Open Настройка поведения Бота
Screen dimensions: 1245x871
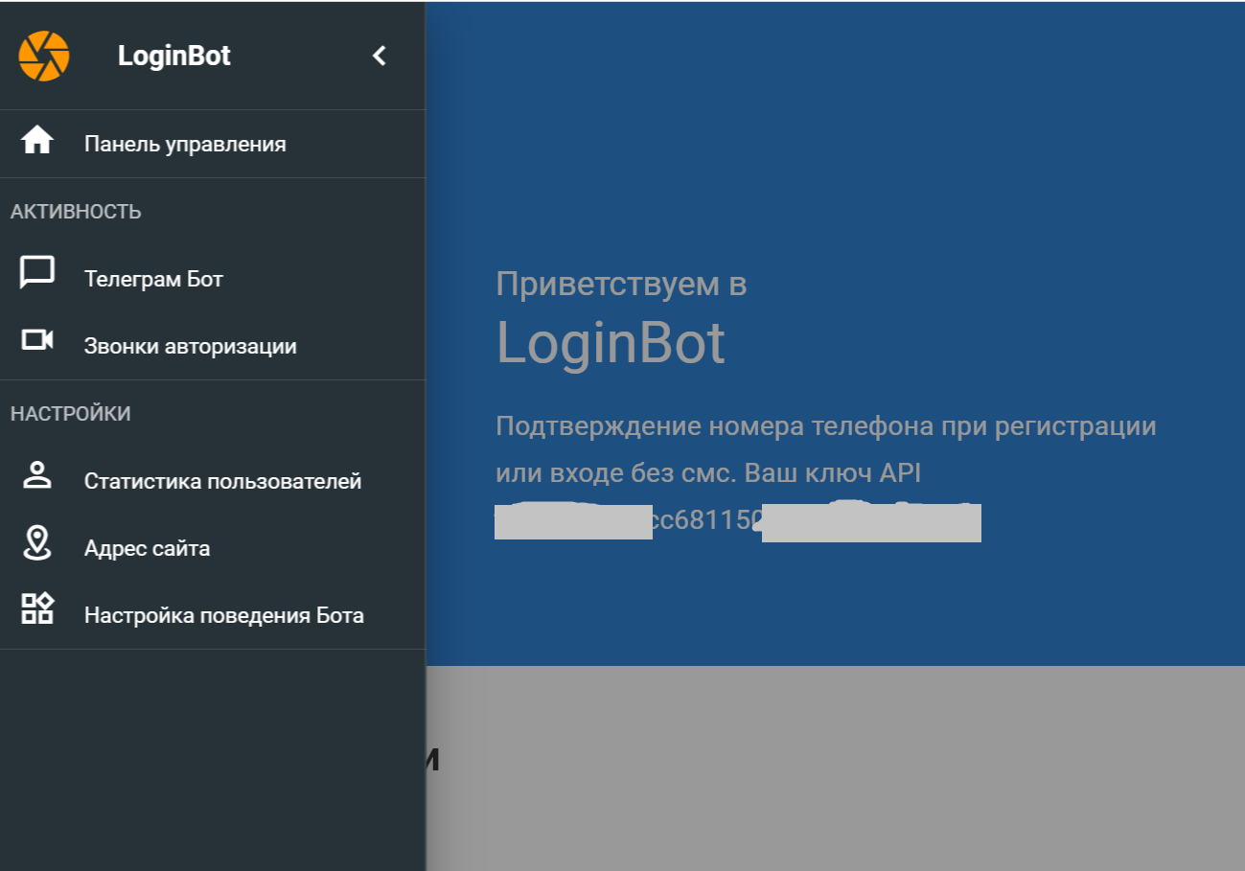coord(223,616)
